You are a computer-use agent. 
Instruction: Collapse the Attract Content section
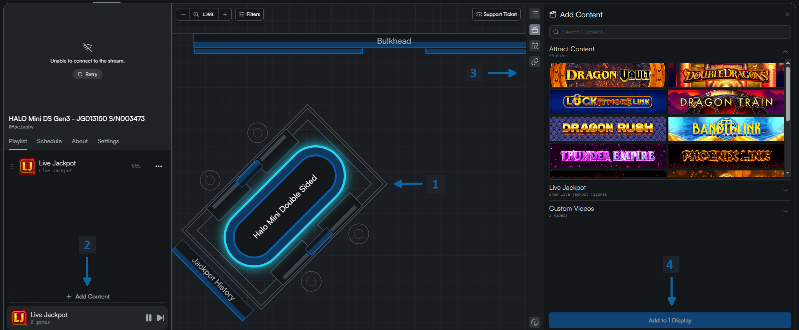tap(786, 52)
